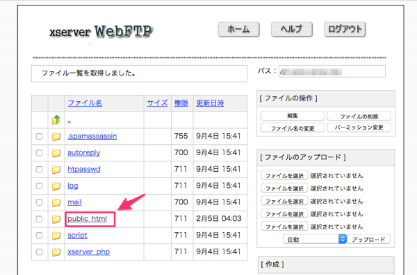
Task: Click the 700 permission value for mail
Action: click(x=181, y=202)
